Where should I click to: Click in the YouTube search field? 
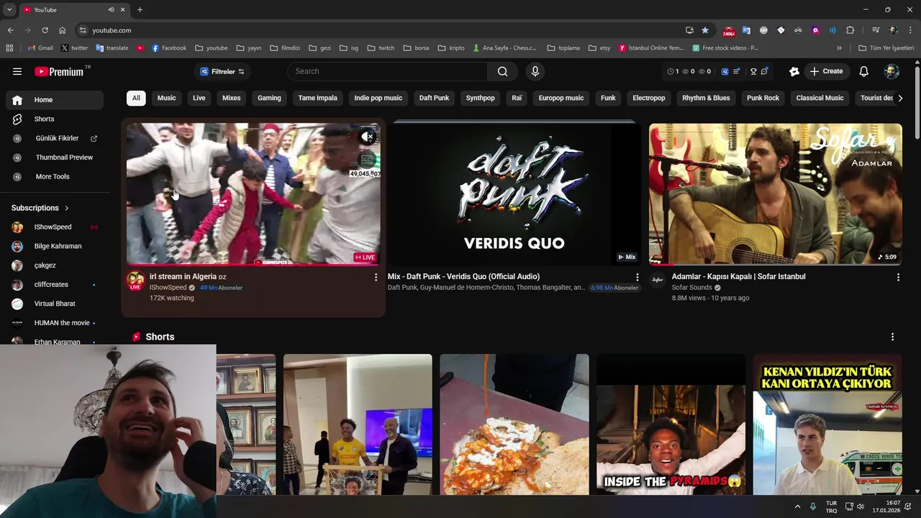(388, 71)
